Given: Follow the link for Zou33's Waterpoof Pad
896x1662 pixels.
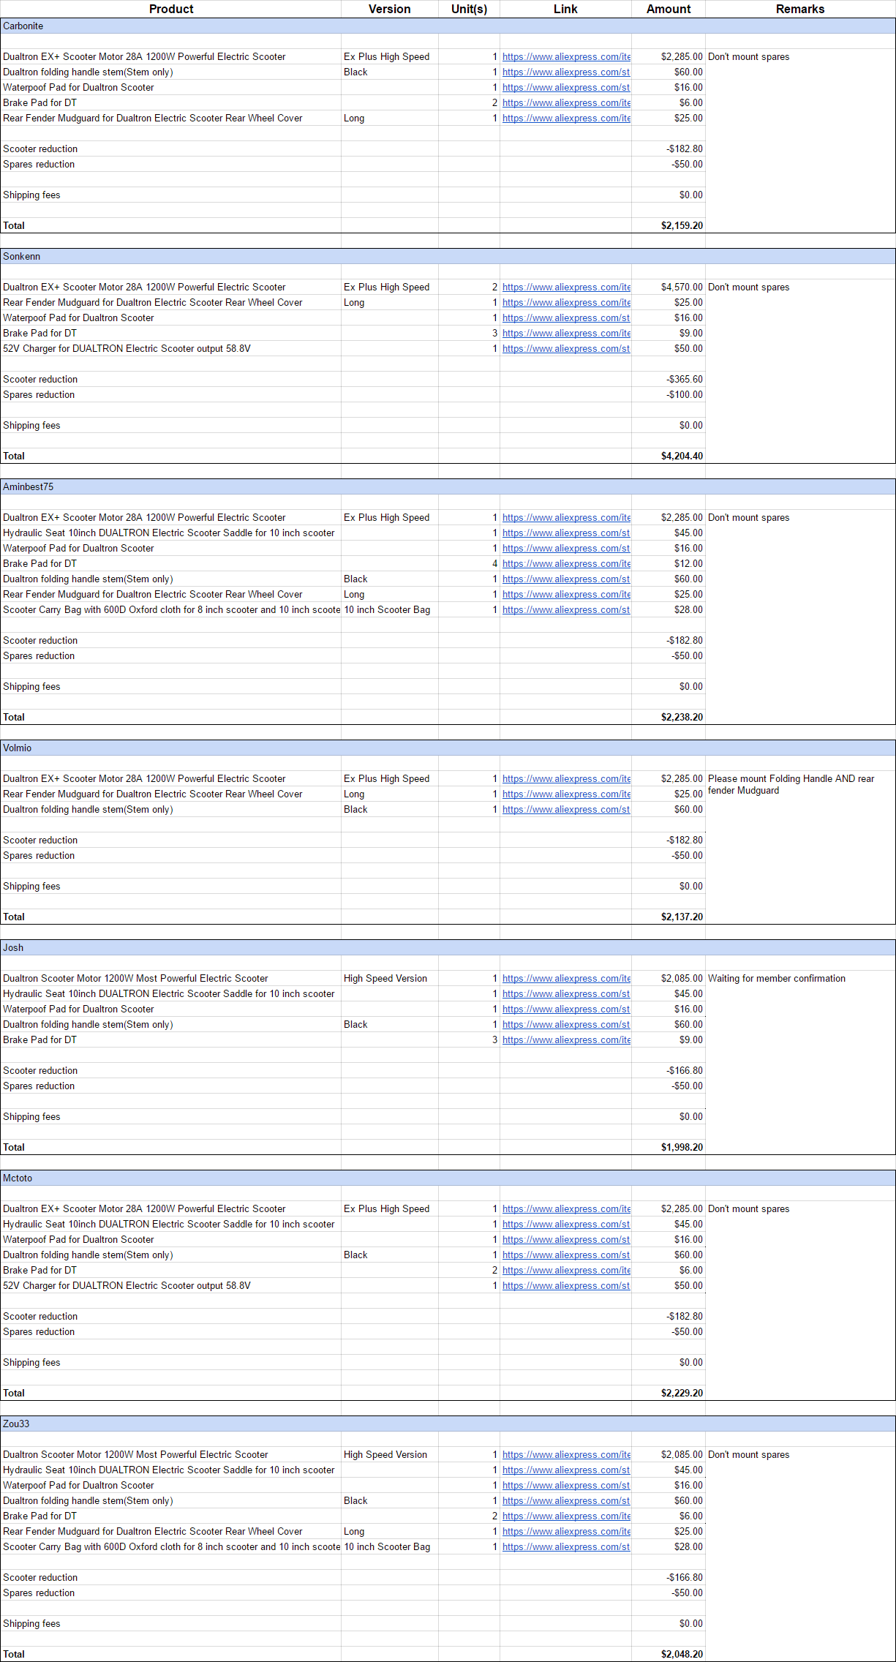Looking at the screenshot, I should (x=566, y=1486).
